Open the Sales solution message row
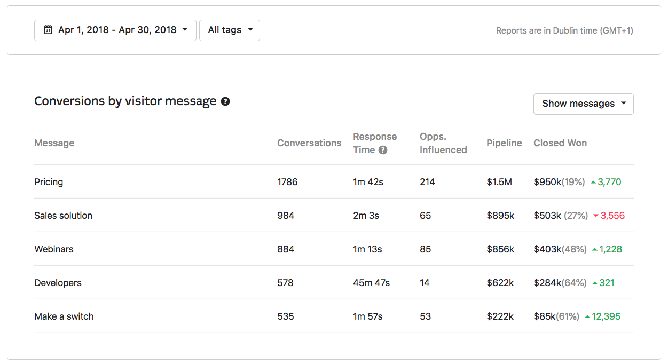This screenshot has height=364, width=668. pyautogui.click(x=63, y=216)
